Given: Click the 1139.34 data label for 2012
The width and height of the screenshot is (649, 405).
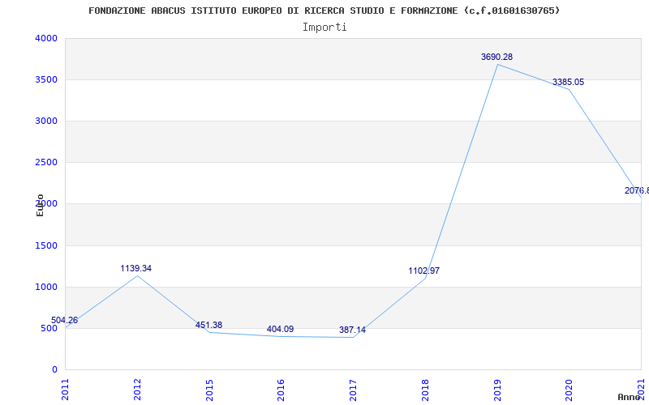Looking at the screenshot, I should pyautogui.click(x=135, y=269).
